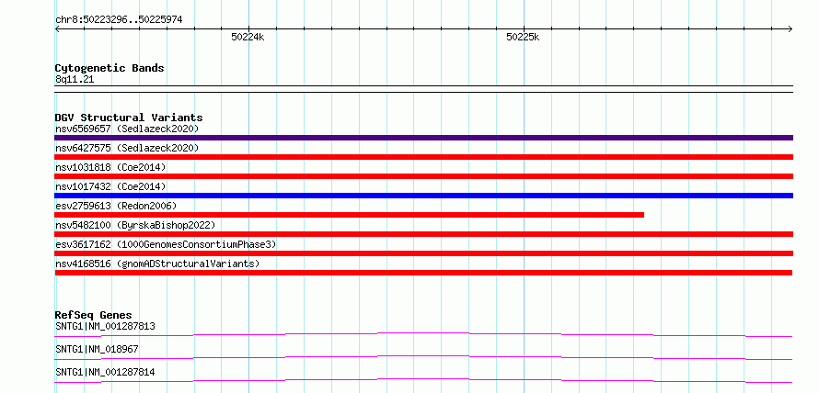Click the red nsv6427575 variant bar
The height and width of the screenshot is (393, 819).
point(423,157)
